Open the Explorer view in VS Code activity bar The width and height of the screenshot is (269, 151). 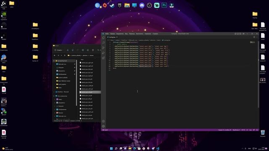click(103, 37)
